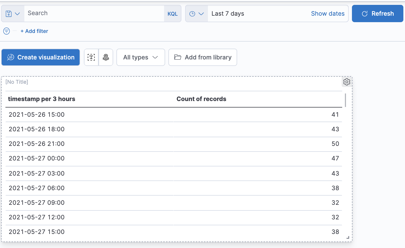Click the [No Title] panel title
405x248 pixels.
17,82
